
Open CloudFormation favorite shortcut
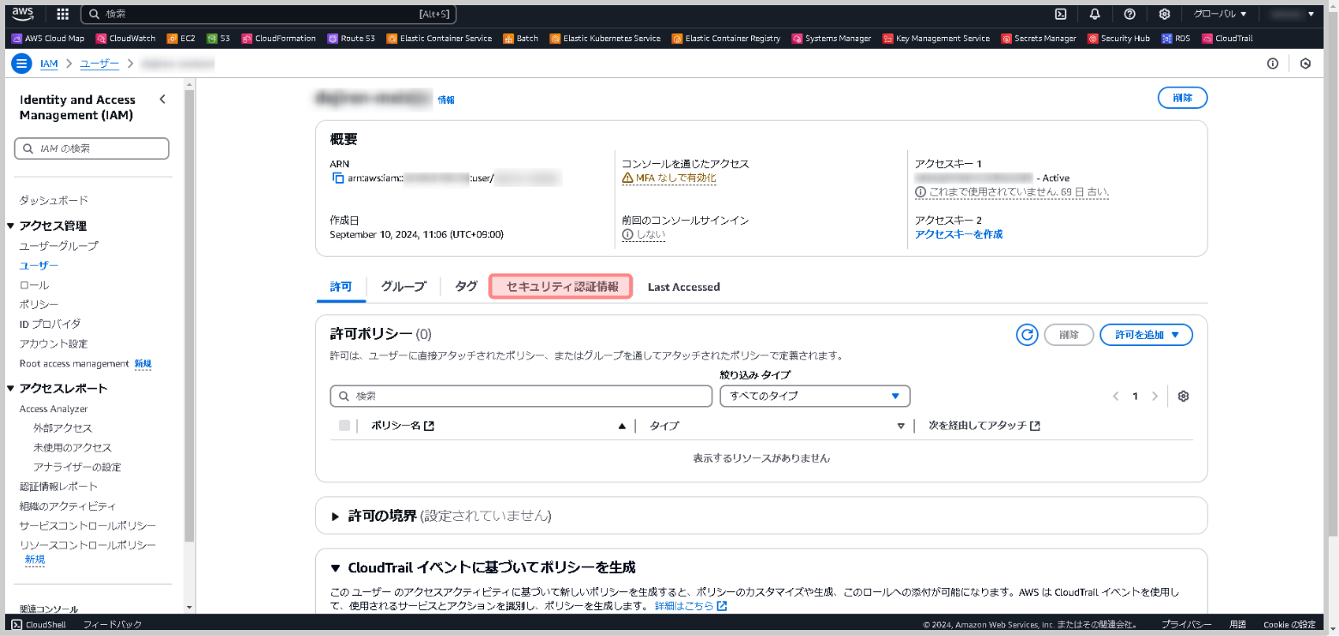click(x=279, y=39)
